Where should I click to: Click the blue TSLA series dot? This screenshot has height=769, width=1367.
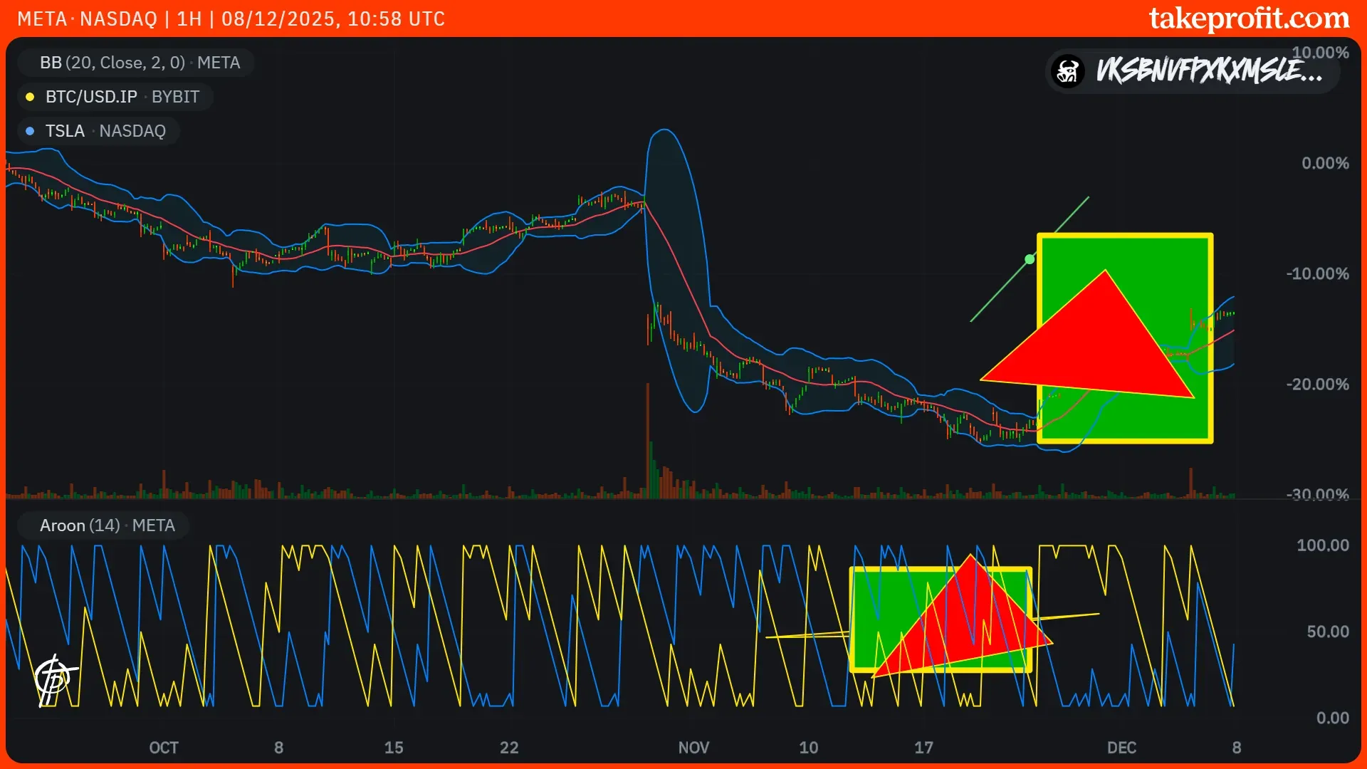pos(30,131)
